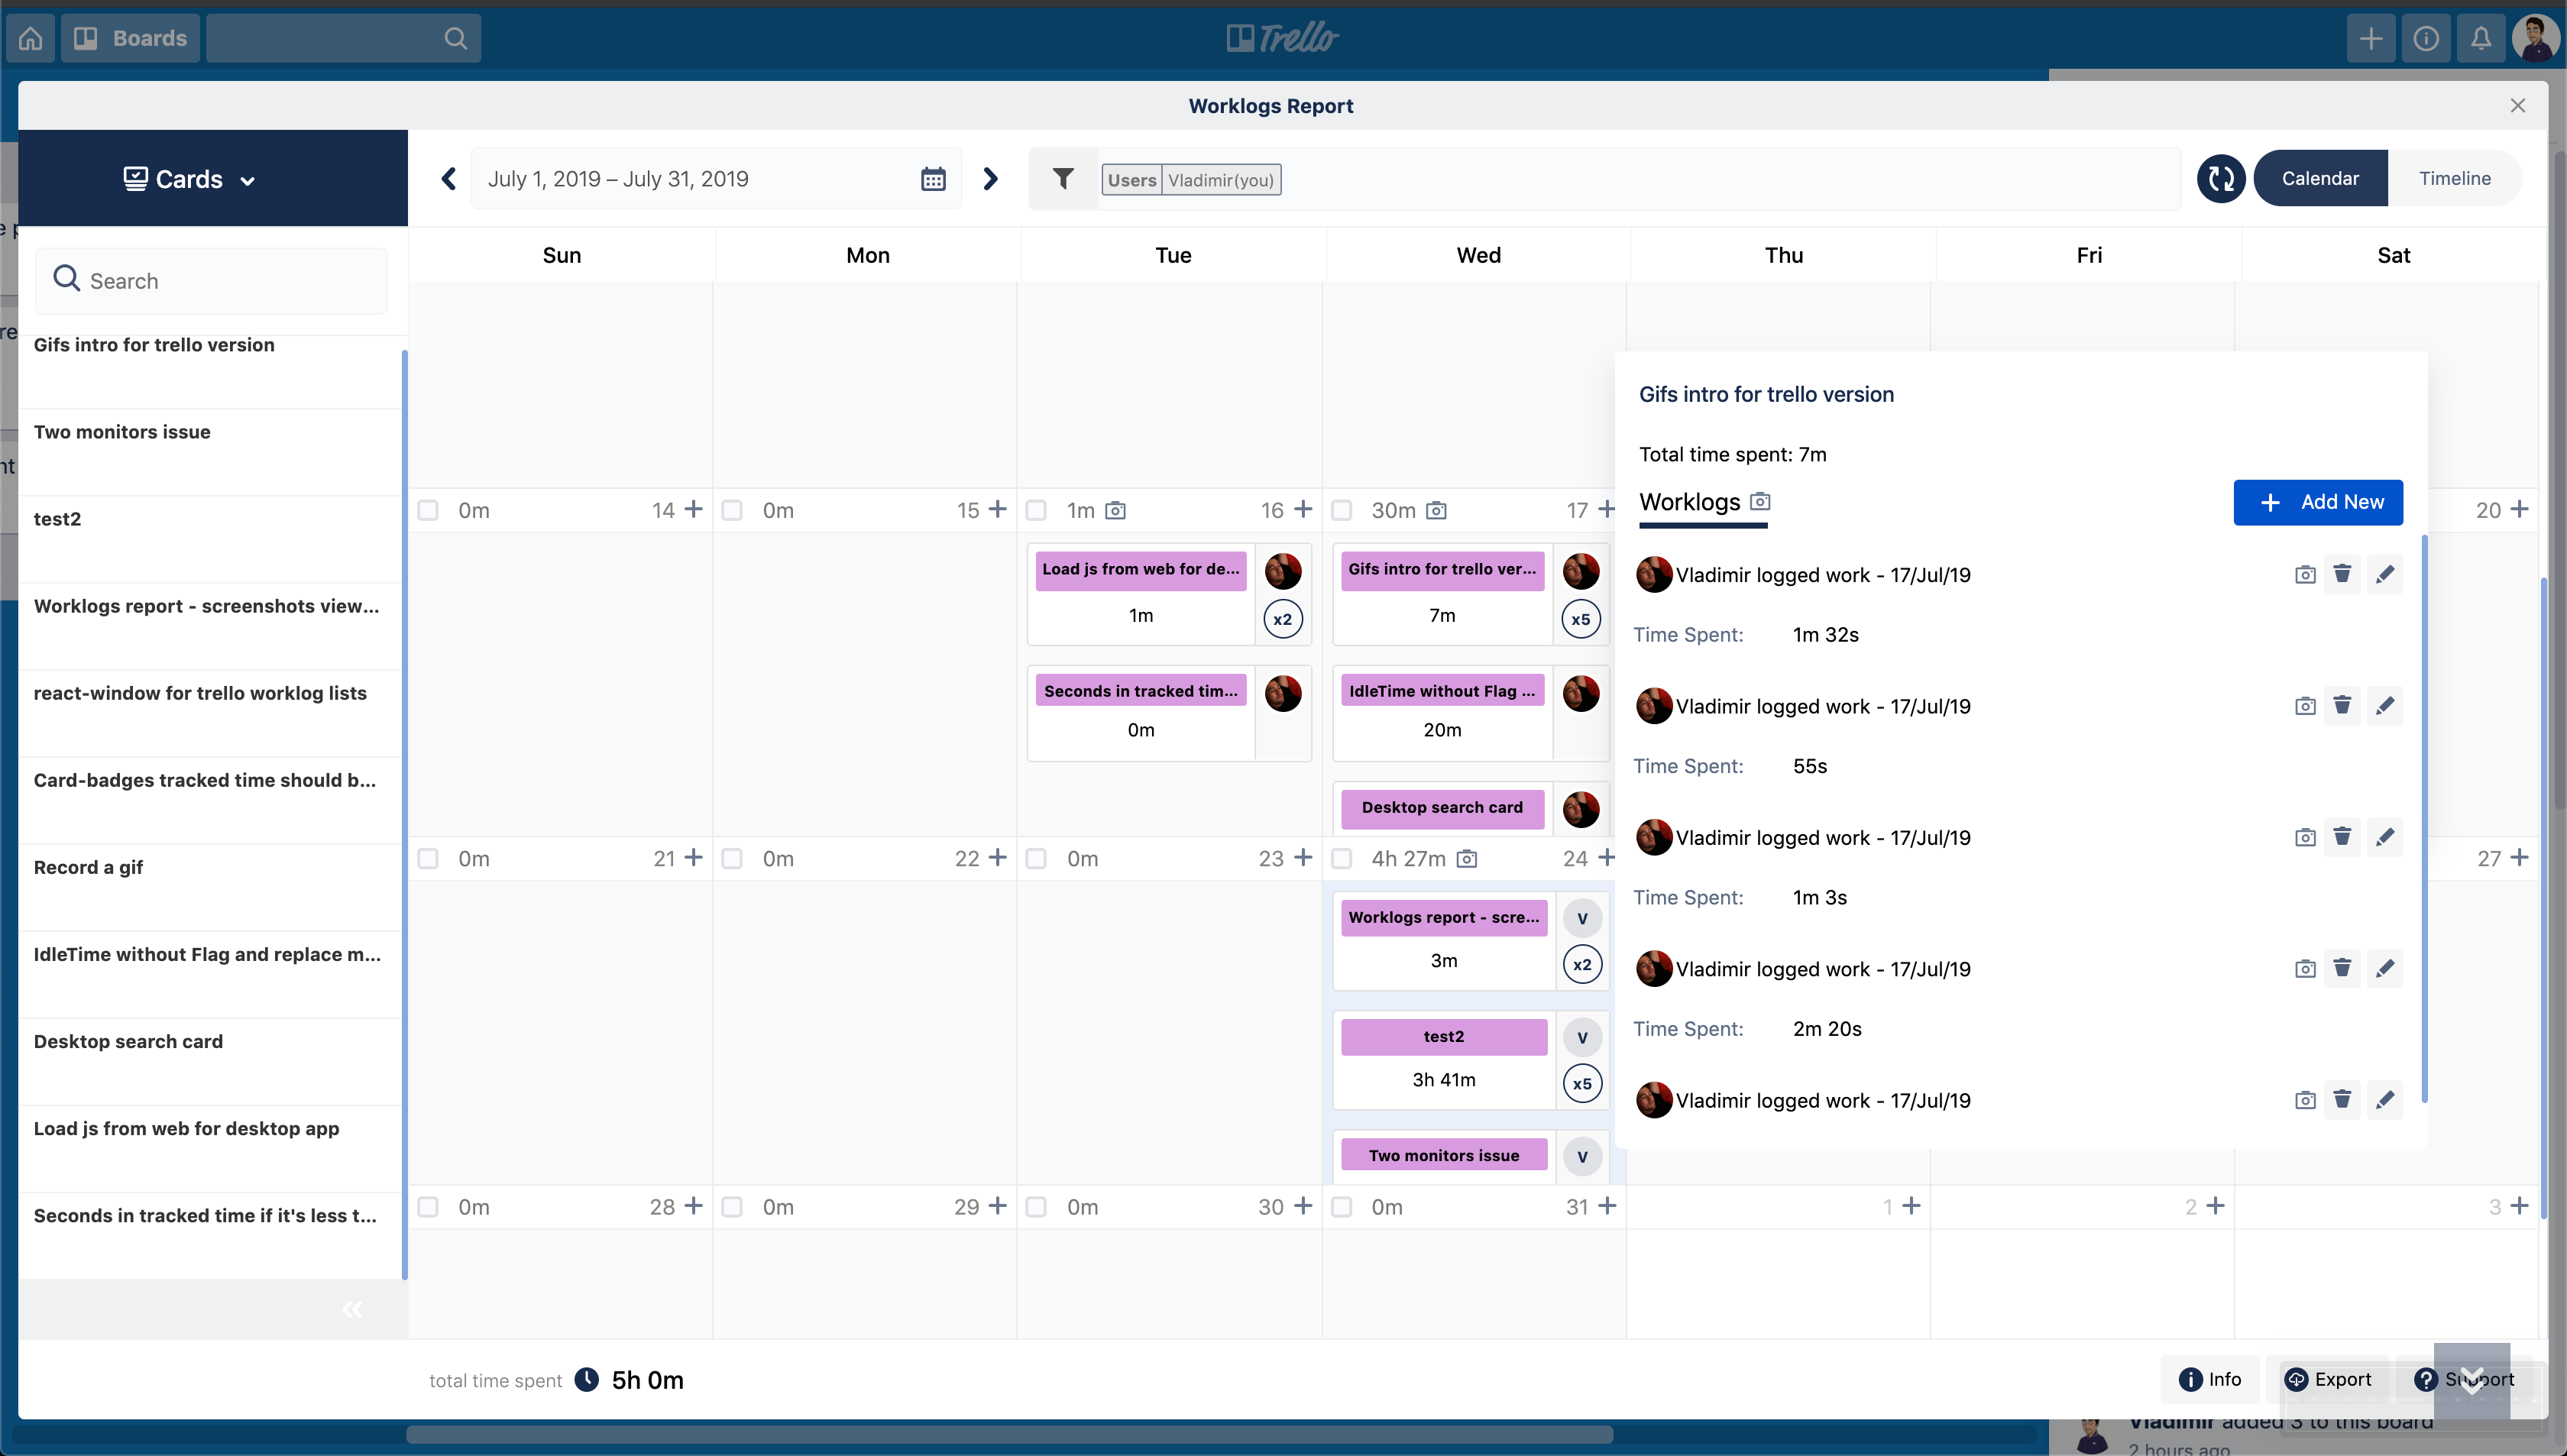Go to Trello home icon

tap(31, 38)
